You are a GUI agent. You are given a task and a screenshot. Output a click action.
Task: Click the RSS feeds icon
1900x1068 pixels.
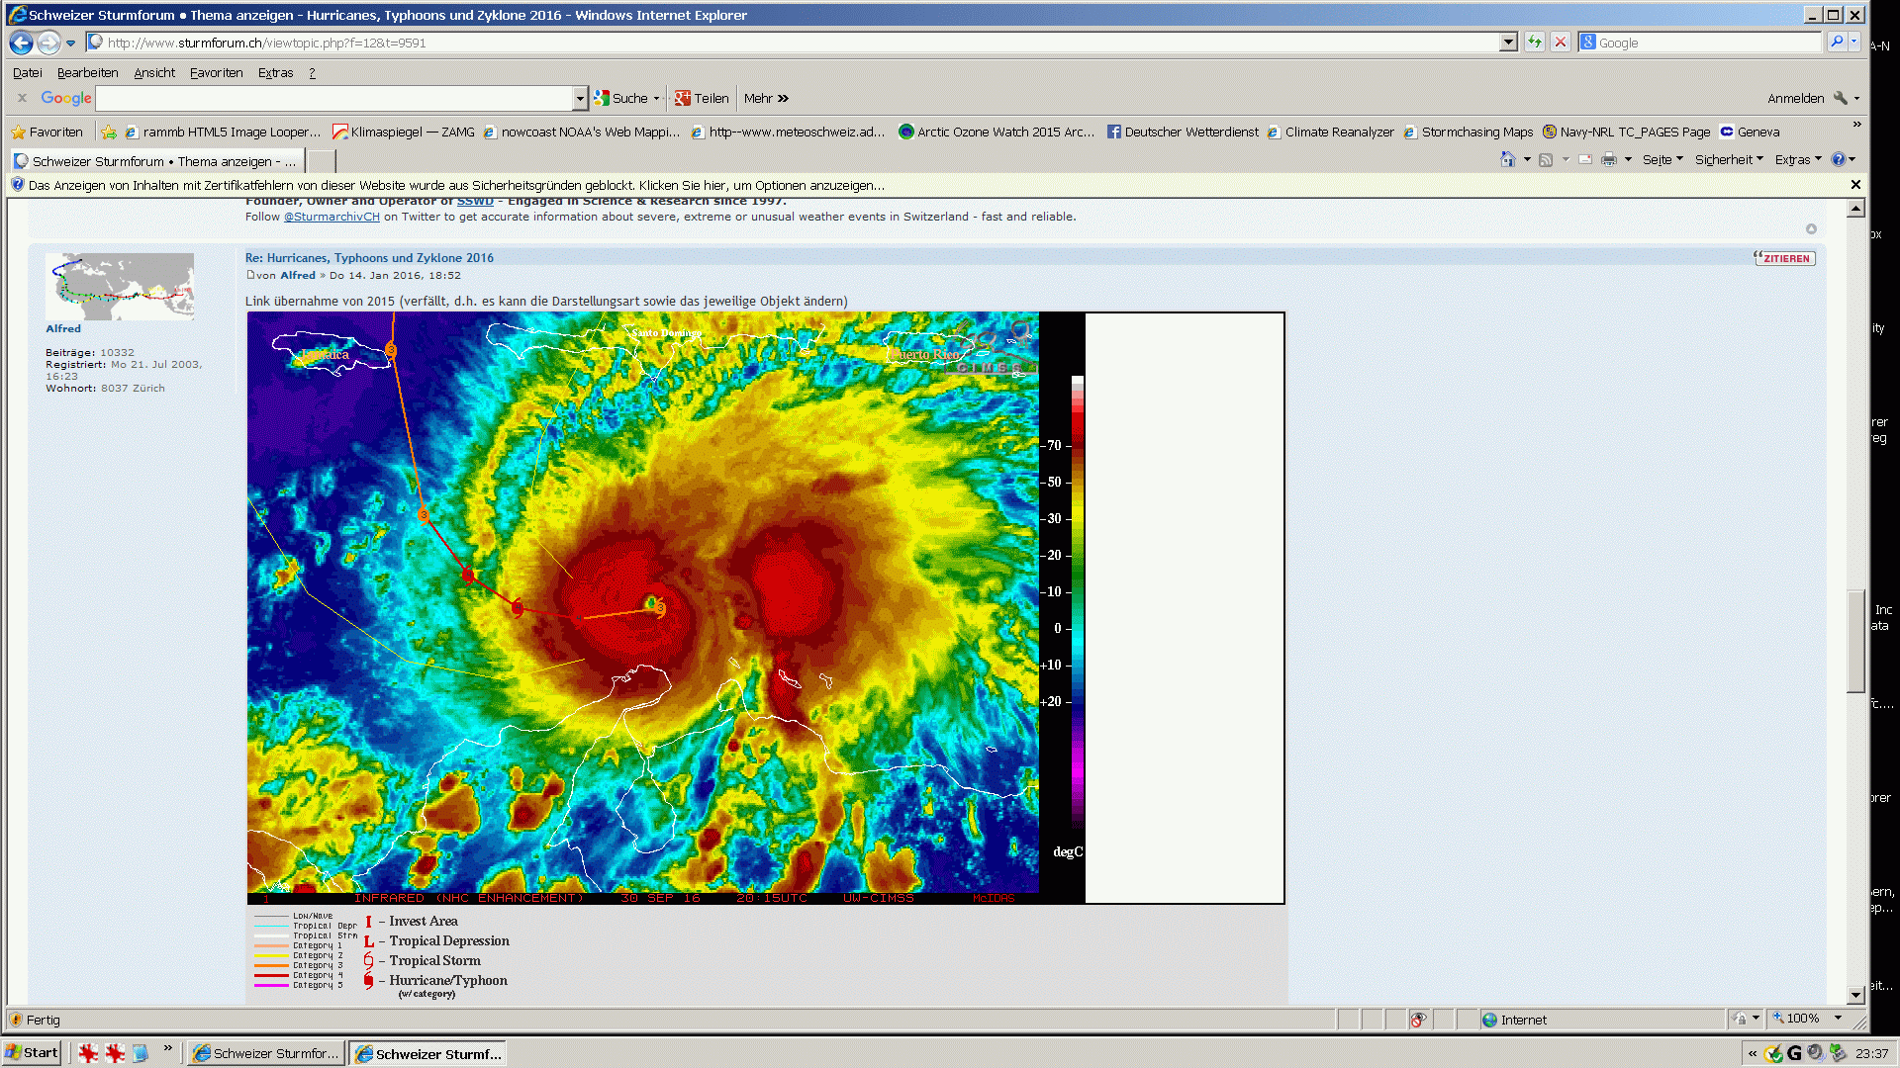click(1546, 159)
